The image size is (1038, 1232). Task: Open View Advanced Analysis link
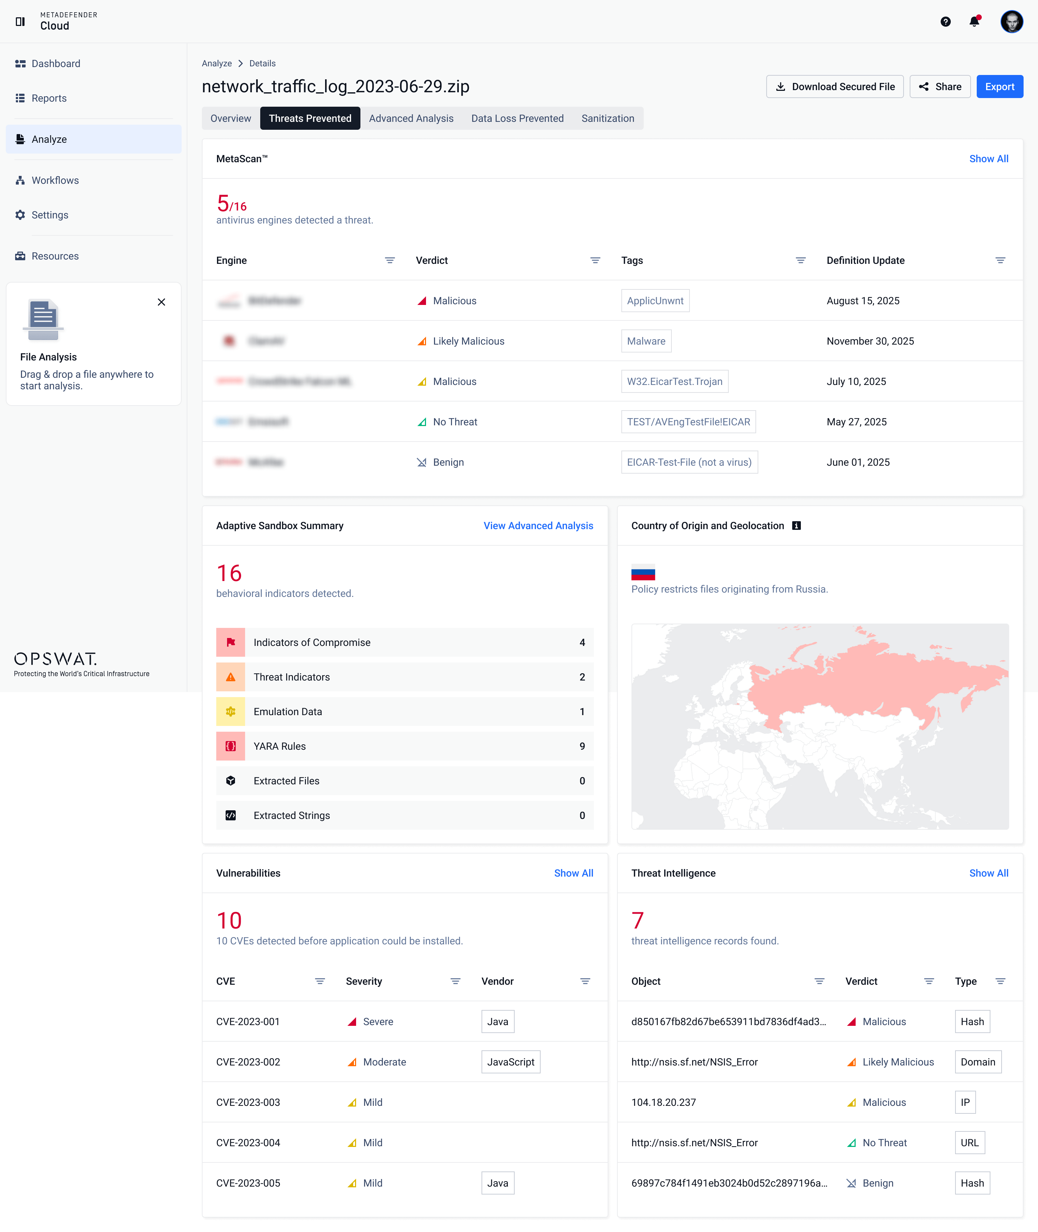(538, 526)
